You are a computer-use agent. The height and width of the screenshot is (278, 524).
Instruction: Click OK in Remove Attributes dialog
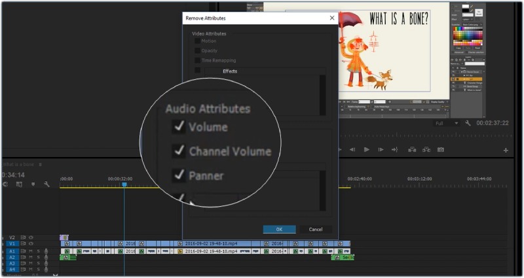coord(280,230)
